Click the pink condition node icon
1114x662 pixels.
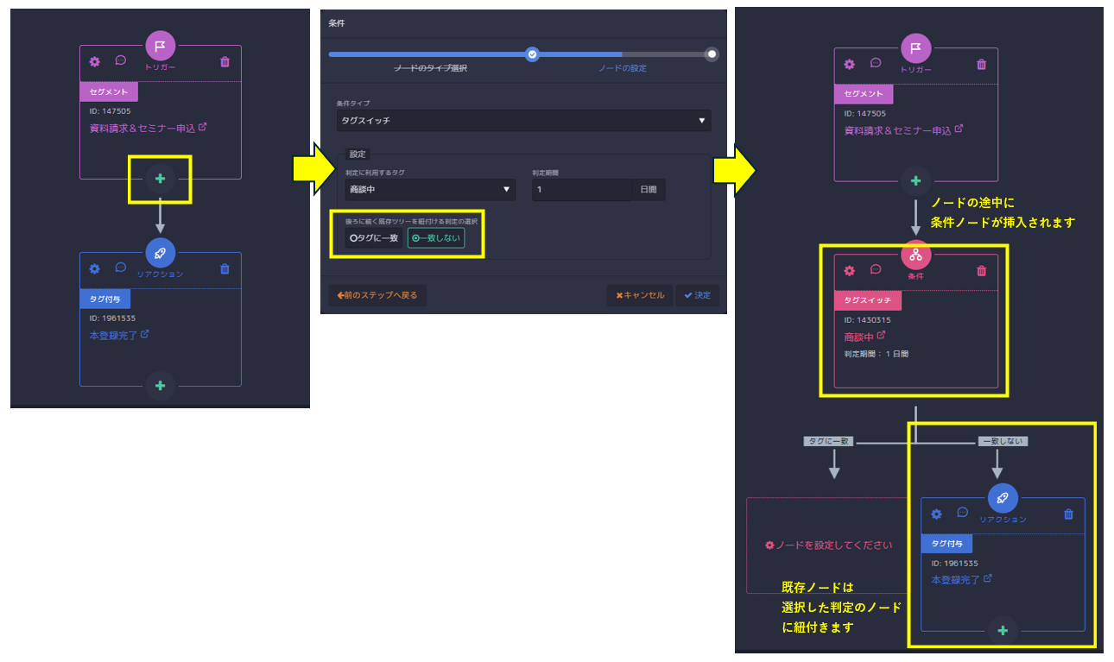(915, 255)
